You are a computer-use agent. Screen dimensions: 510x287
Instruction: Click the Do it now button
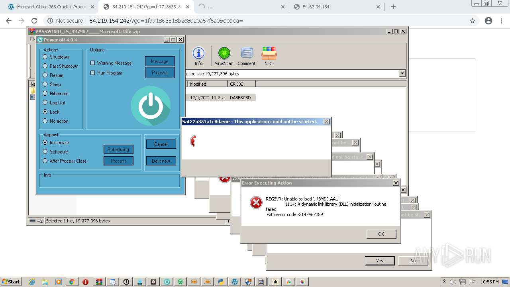[x=161, y=161]
